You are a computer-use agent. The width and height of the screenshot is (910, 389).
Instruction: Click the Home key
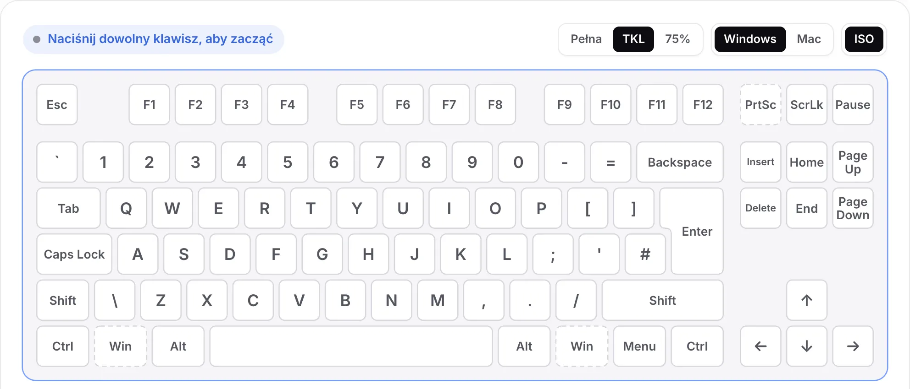coord(806,162)
